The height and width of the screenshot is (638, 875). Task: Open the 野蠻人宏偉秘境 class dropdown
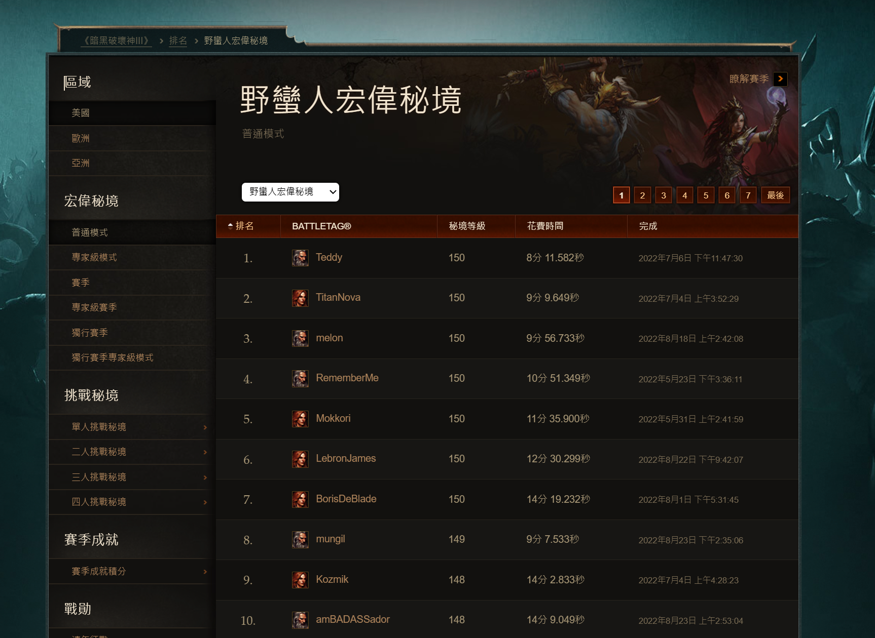pyautogui.click(x=290, y=192)
